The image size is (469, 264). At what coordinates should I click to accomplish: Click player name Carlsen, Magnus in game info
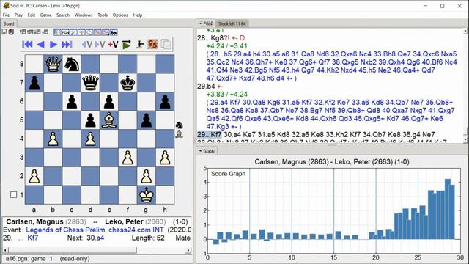tap(34, 221)
